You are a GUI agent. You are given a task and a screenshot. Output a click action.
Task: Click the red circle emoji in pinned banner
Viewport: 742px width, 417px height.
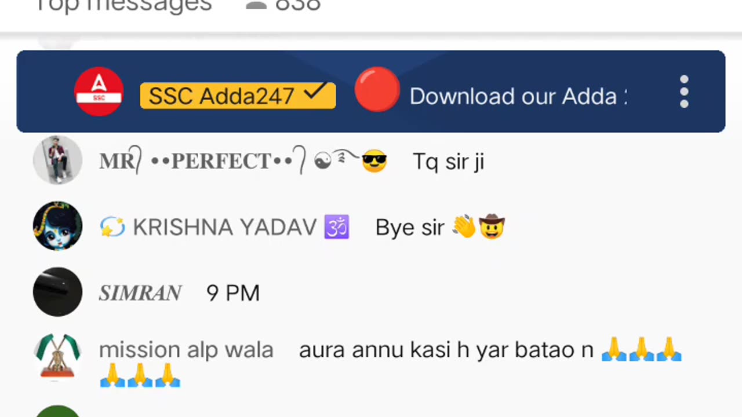point(377,90)
